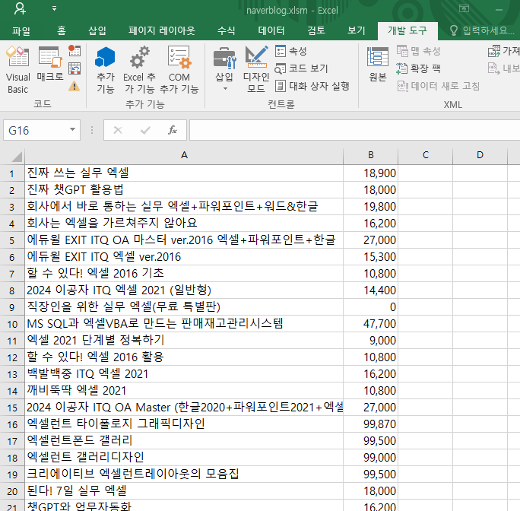Click price cell 99,870
The height and width of the screenshot is (511, 520).
(371, 424)
